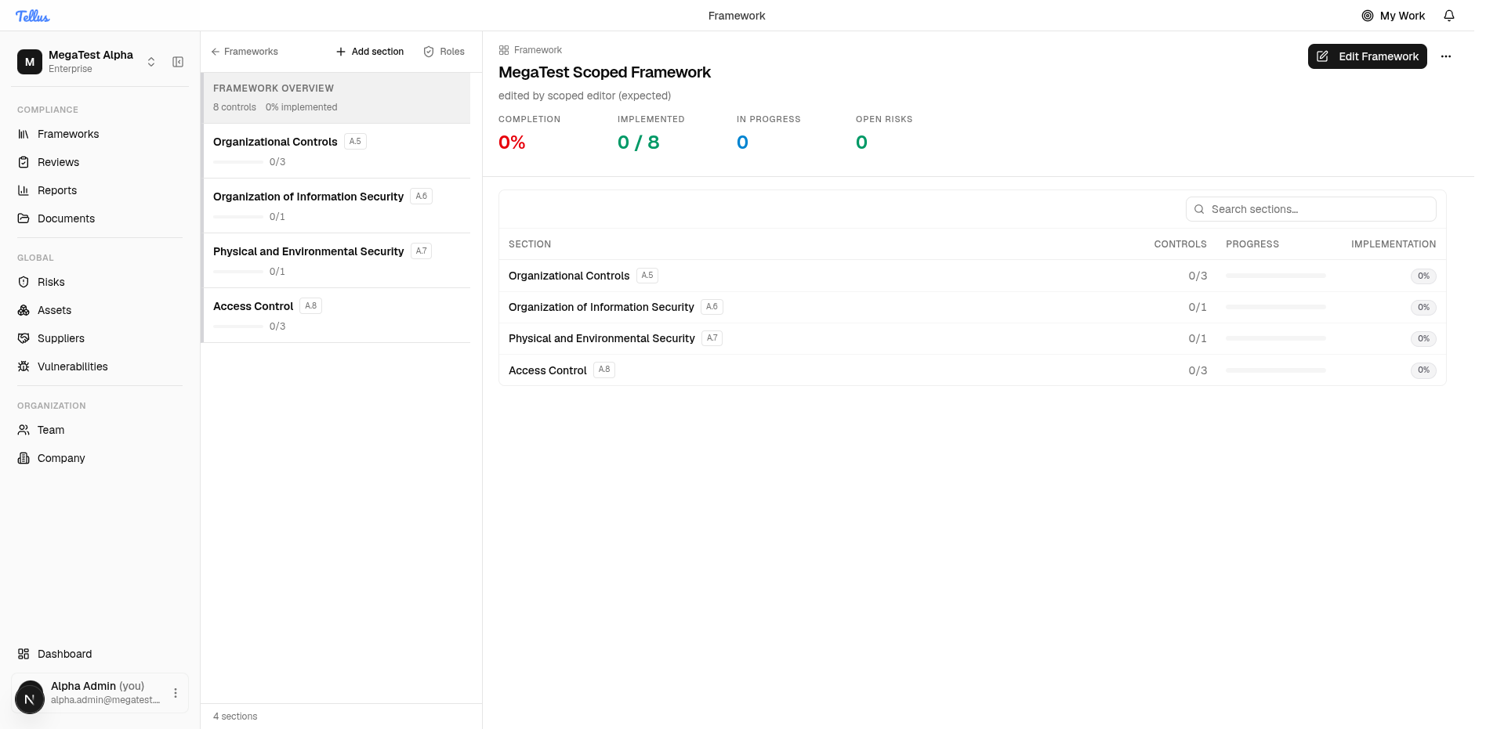Click the SECTION column header
The width and height of the screenshot is (1486, 729).
(x=530, y=244)
